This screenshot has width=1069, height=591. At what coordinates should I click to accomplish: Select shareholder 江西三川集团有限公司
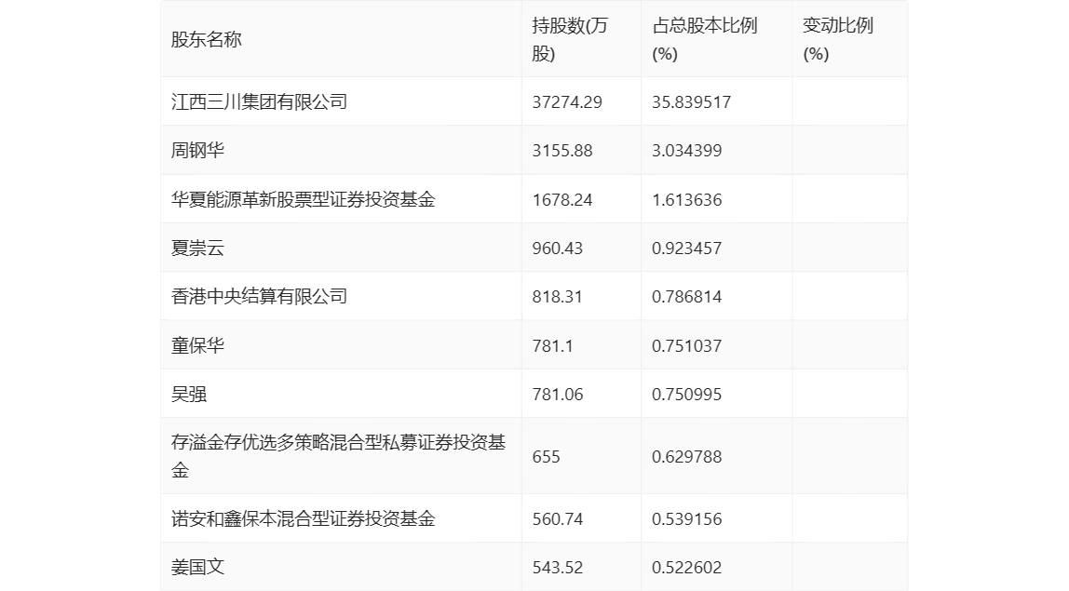click(x=259, y=102)
